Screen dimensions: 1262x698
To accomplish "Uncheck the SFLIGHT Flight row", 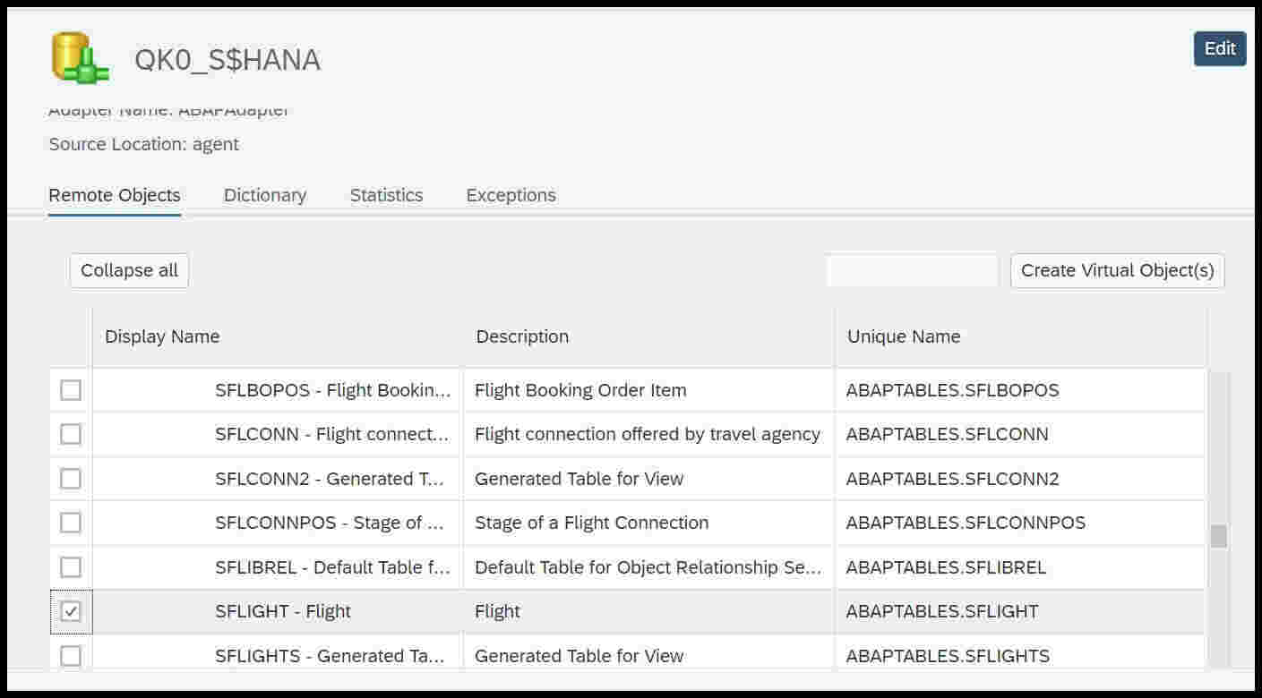I will (x=70, y=611).
